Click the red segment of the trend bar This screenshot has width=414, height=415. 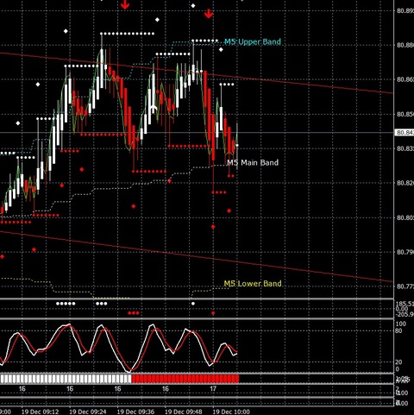click(185, 379)
